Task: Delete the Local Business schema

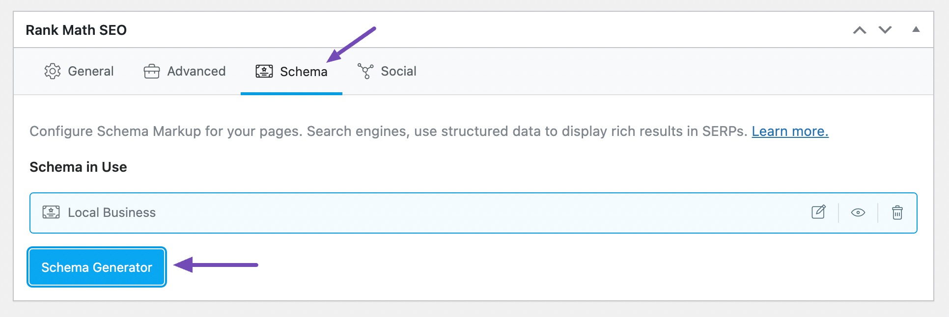Action: pos(897,212)
